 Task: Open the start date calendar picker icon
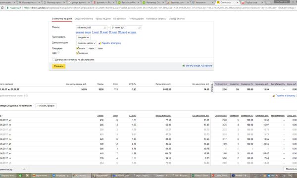coord(105,28)
